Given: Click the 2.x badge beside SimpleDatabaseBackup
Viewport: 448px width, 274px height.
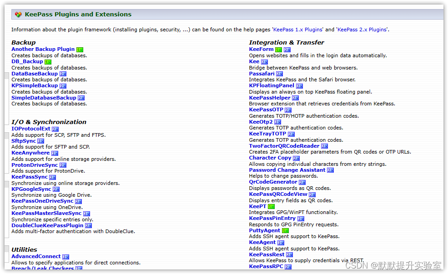Looking at the screenshot, I should coord(81,98).
